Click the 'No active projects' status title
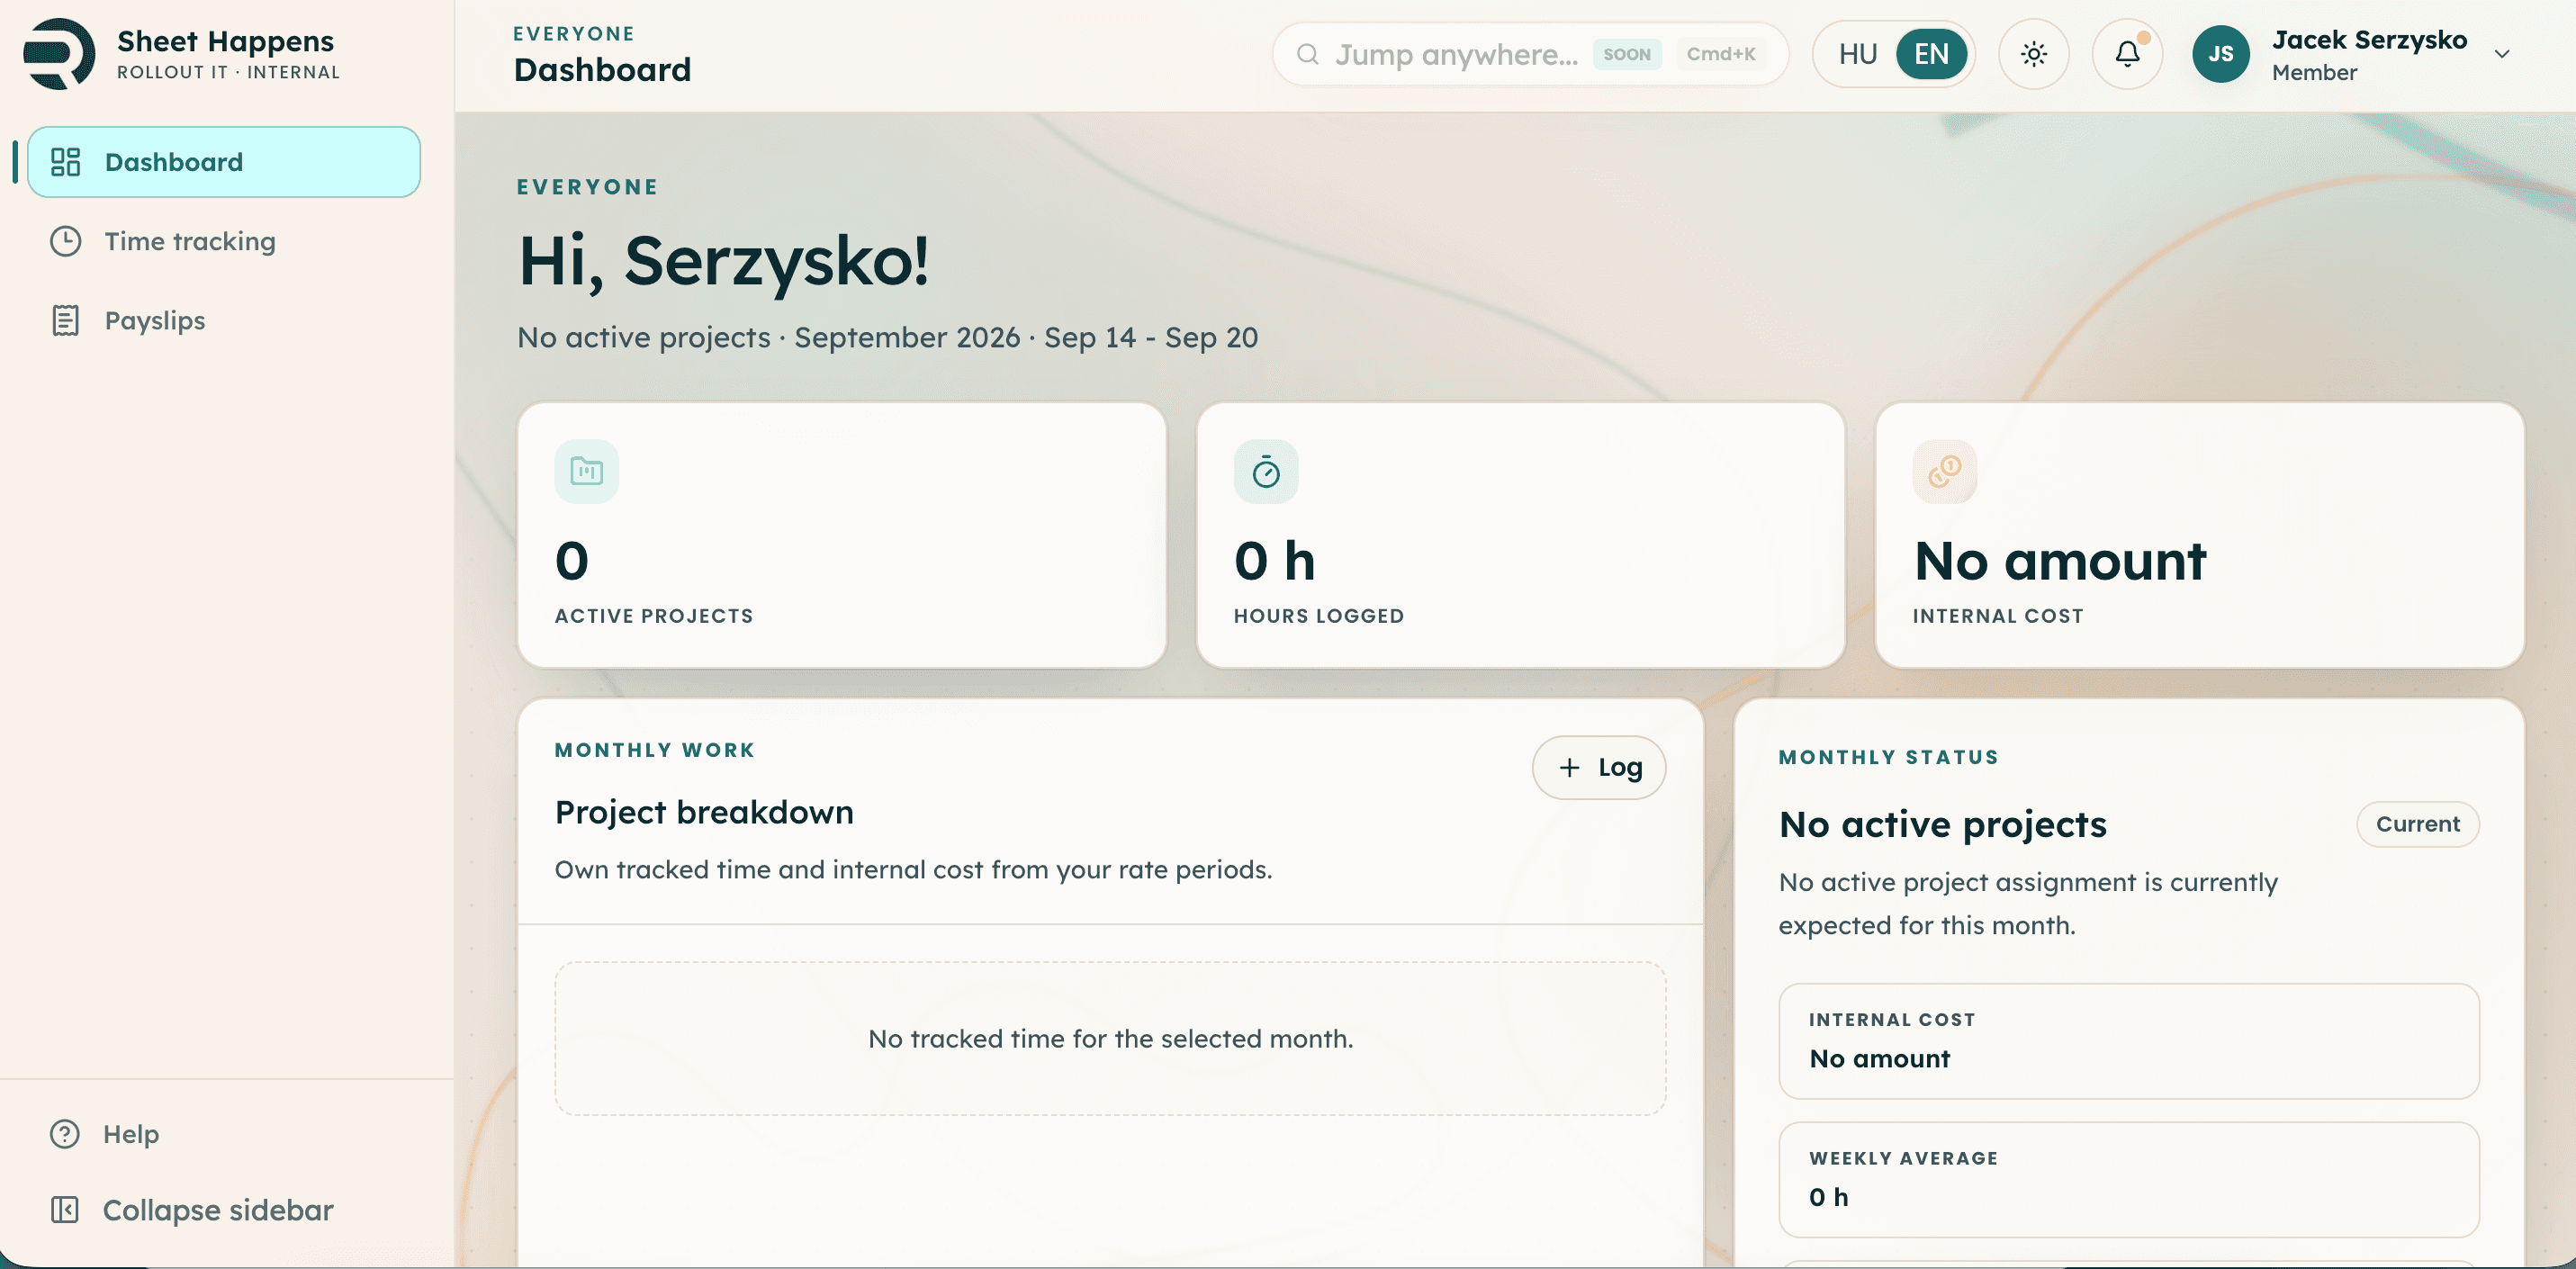This screenshot has height=1269, width=2576. tap(1942, 824)
